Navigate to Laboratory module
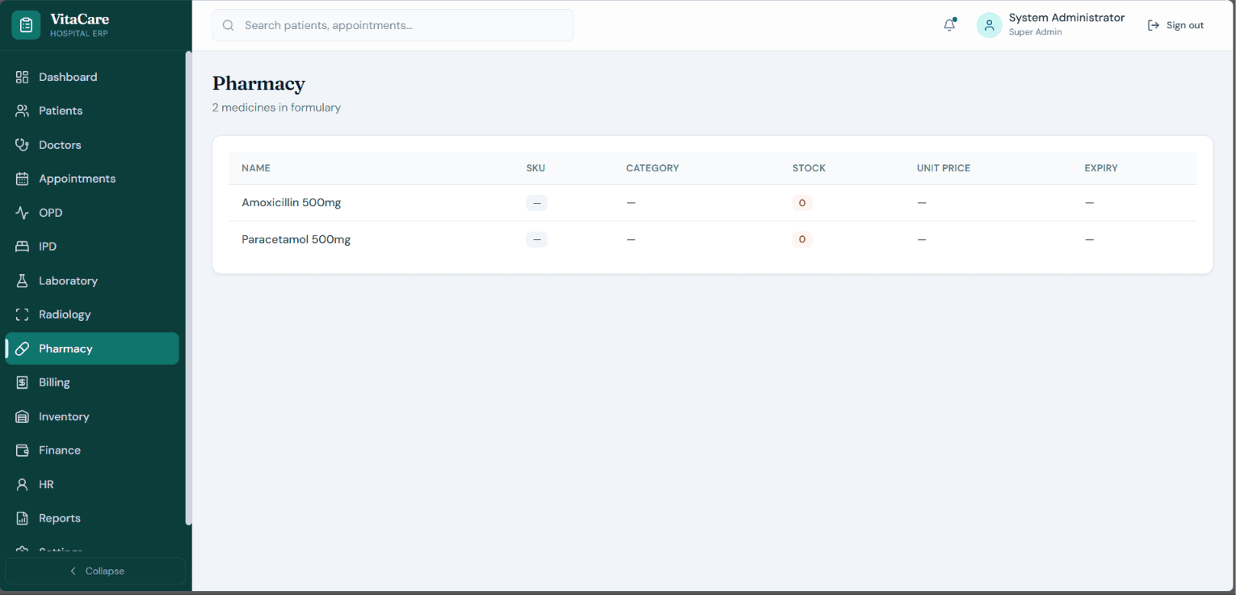The width and height of the screenshot is (1236, 595). point(92,281)
